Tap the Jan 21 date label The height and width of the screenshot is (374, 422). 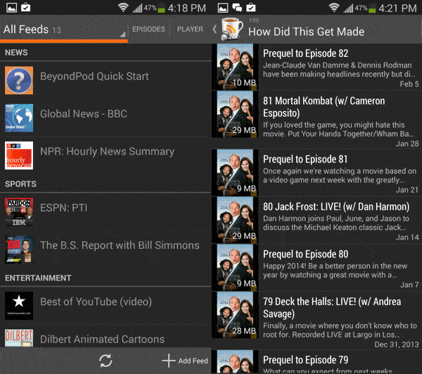(x=407, y=190)
